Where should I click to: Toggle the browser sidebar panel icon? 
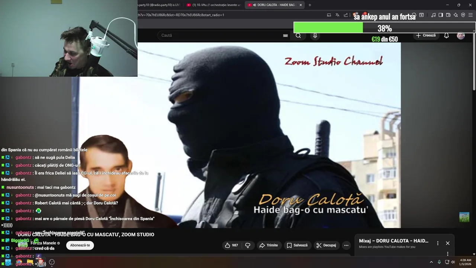tap(441, 15)
